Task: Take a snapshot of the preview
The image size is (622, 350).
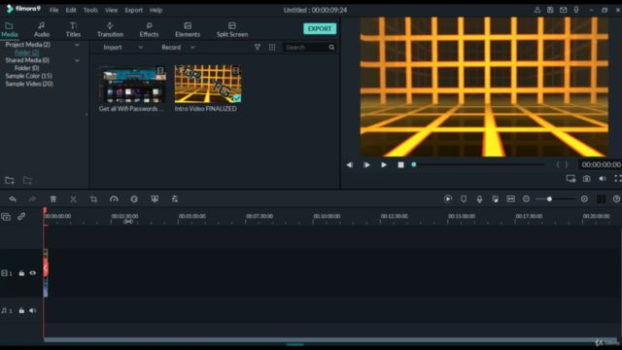Action: pos(586,179)
